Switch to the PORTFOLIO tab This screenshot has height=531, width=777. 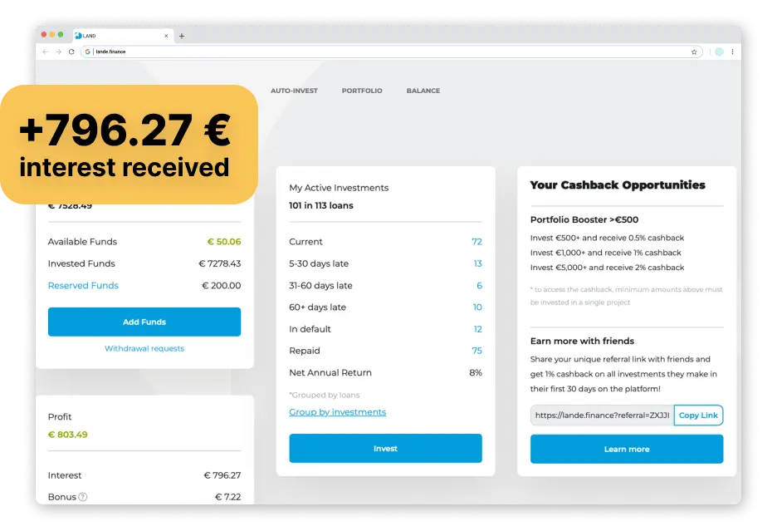coord(362,91)
